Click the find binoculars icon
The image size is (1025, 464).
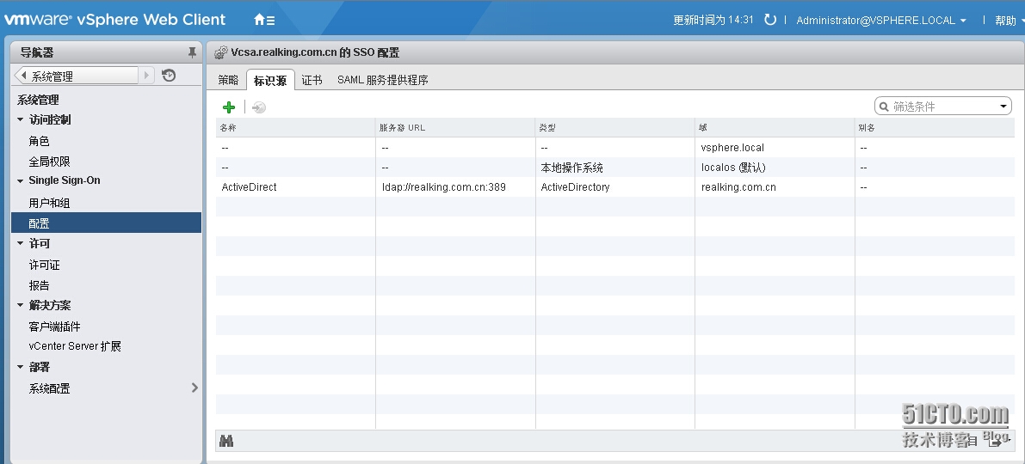(227, 441)
